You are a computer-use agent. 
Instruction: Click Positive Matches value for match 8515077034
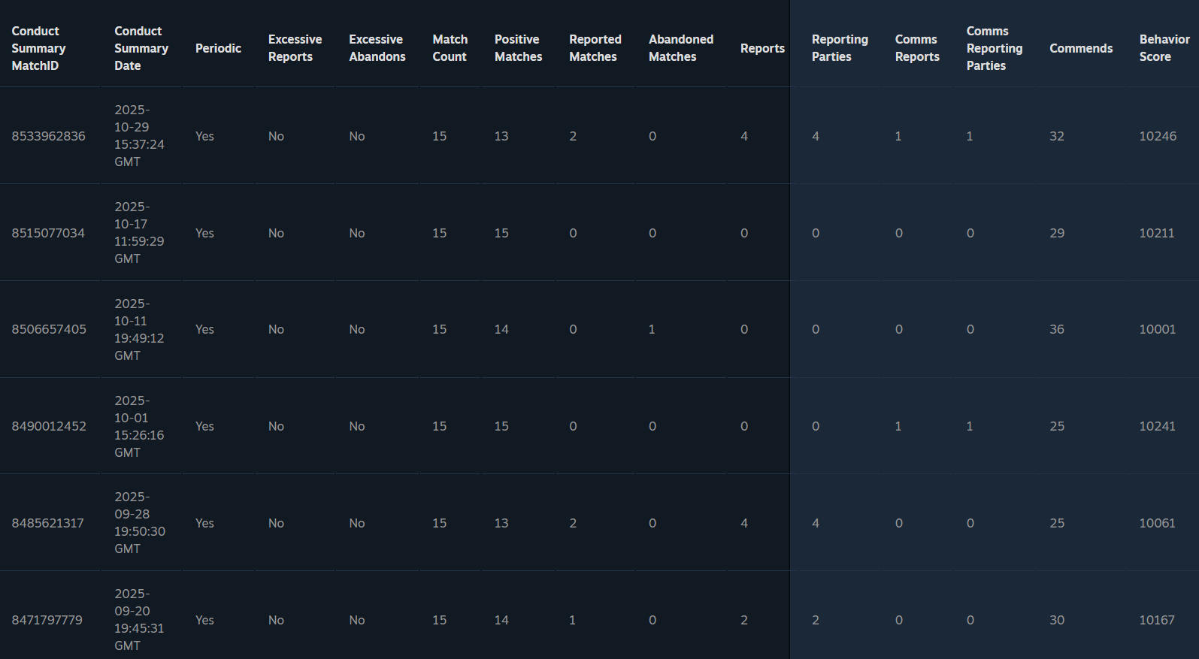tap(501, 233)
